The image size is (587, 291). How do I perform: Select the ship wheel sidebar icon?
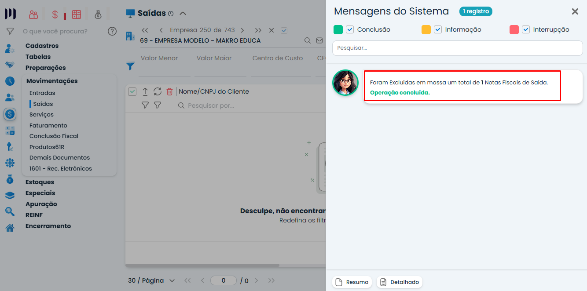tap(10, 163)
